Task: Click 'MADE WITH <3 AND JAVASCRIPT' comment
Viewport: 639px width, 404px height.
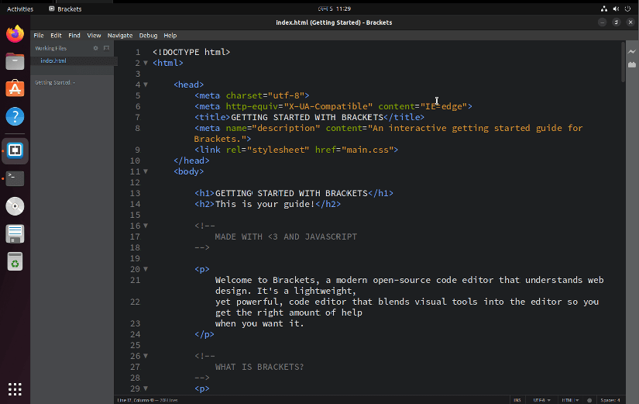Action: click(286, 237)
